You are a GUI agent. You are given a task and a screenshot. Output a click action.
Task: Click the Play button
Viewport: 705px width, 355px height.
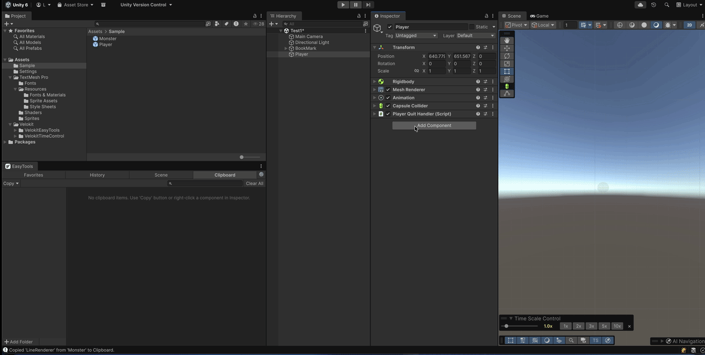(343, 5)
